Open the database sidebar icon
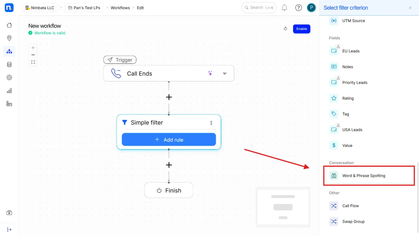 (9, 65)
